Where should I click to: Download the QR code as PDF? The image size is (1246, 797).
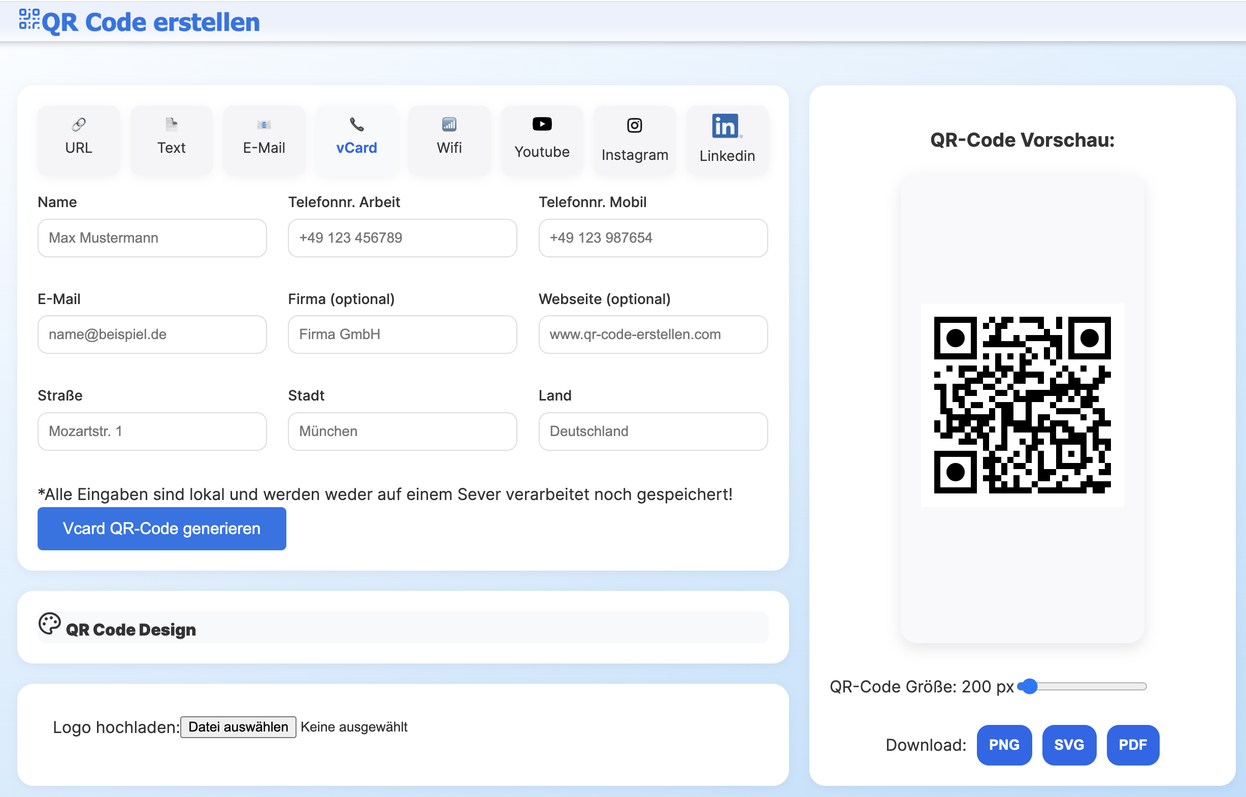click(1133, 745)
